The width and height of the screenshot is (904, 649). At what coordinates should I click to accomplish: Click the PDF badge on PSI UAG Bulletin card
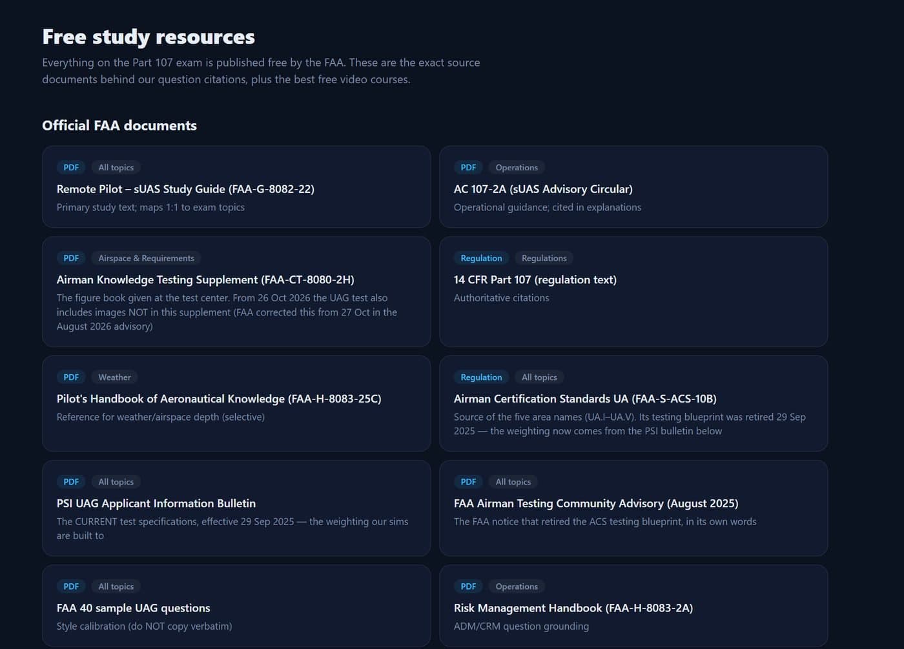click(71, 482)
